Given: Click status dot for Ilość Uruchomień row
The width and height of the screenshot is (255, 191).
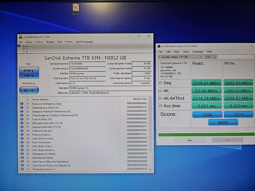Looking at the screenshot, I should click(x=22, y=142).
